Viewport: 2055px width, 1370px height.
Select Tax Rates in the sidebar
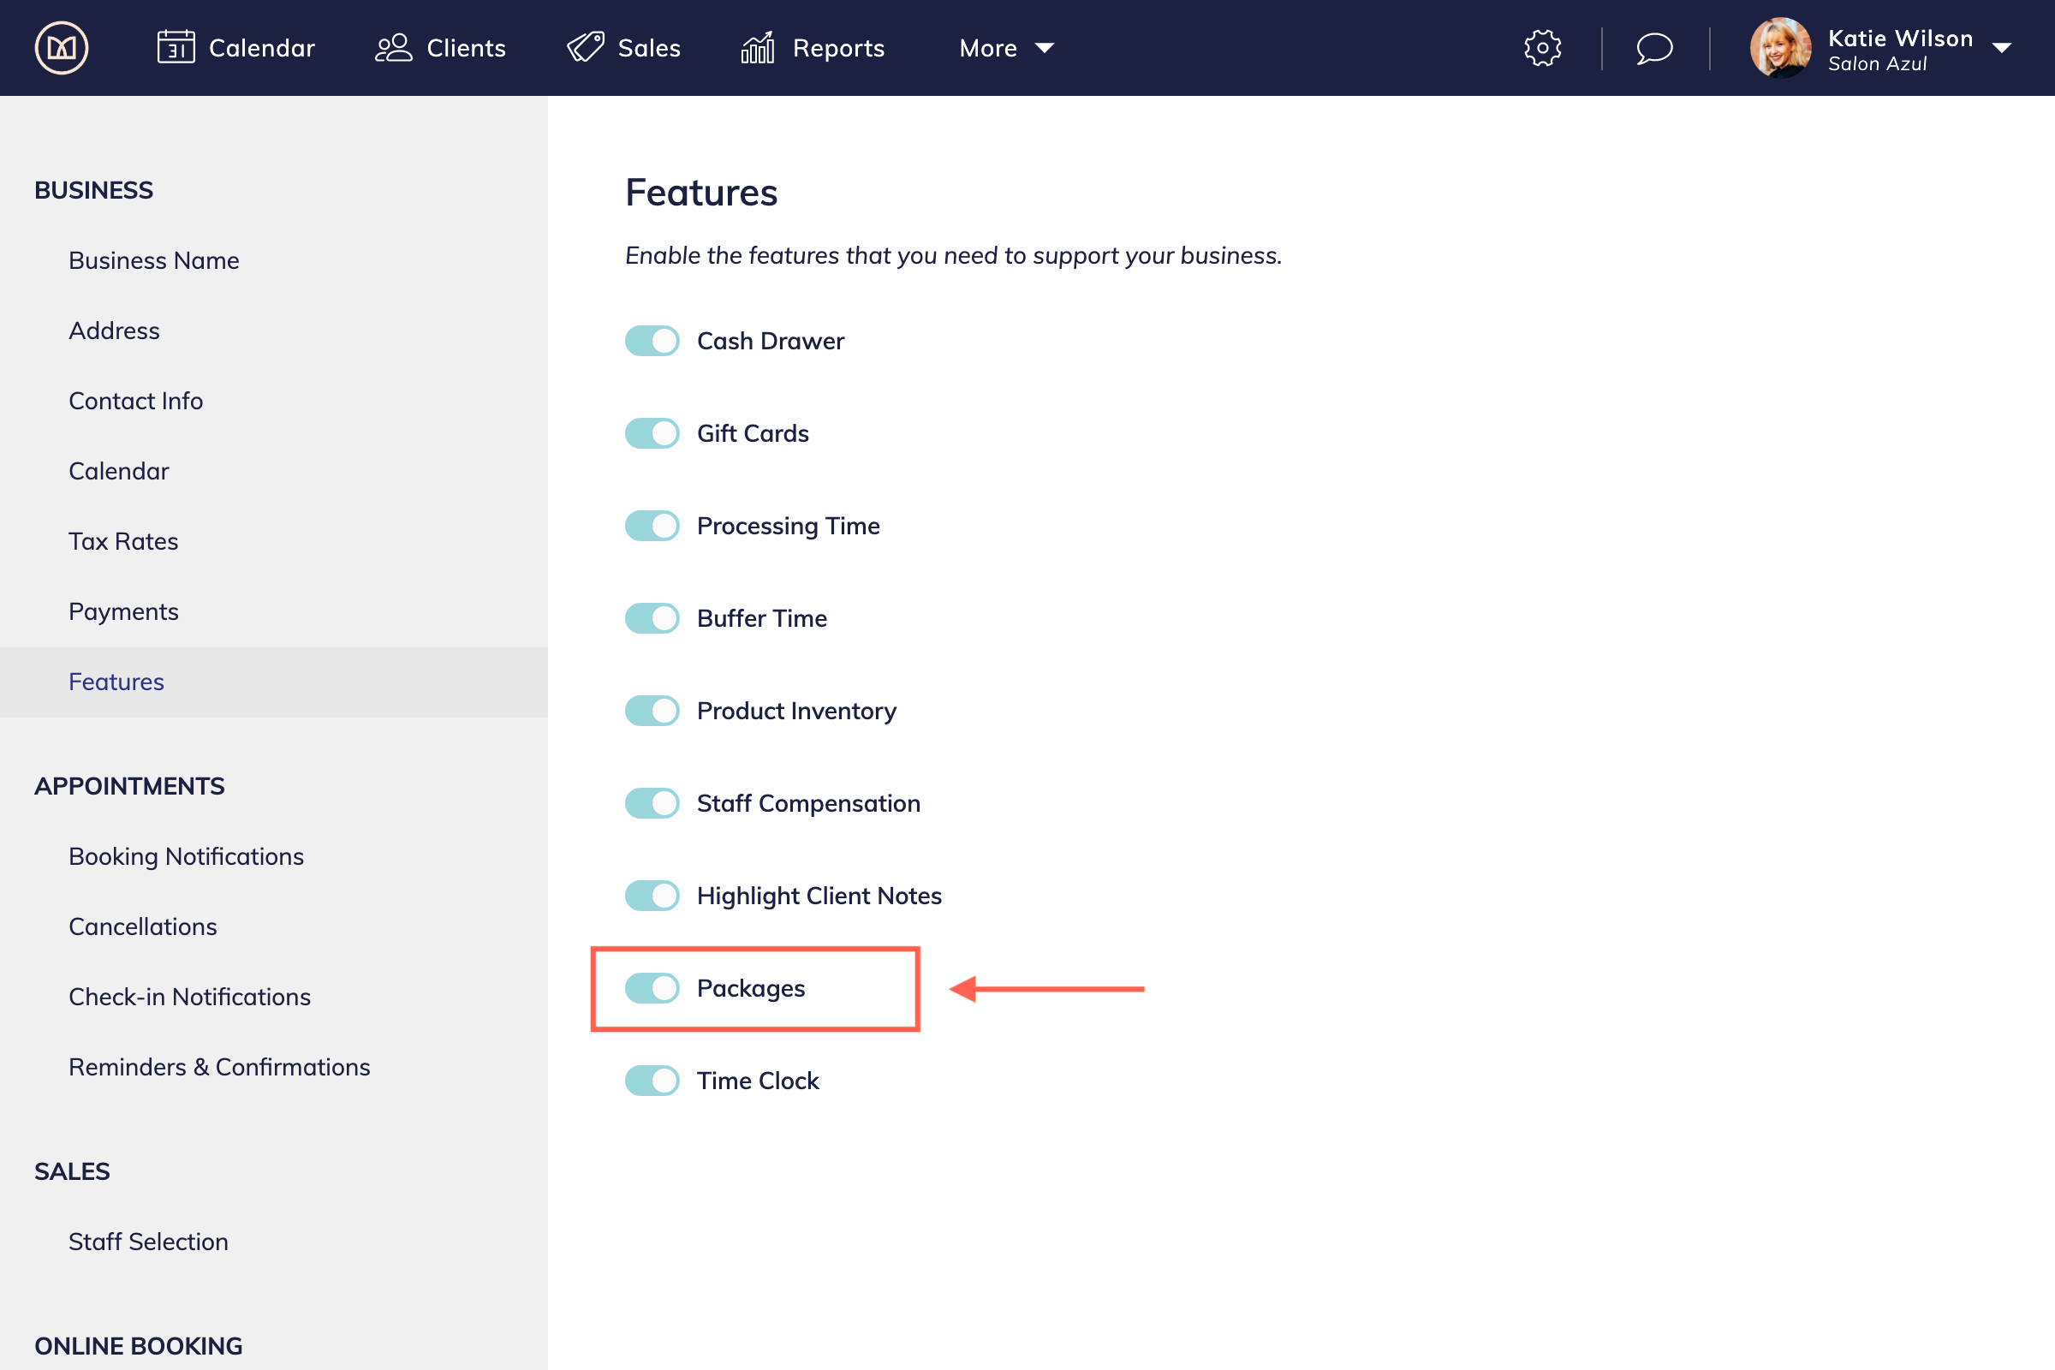coord(123,542)
